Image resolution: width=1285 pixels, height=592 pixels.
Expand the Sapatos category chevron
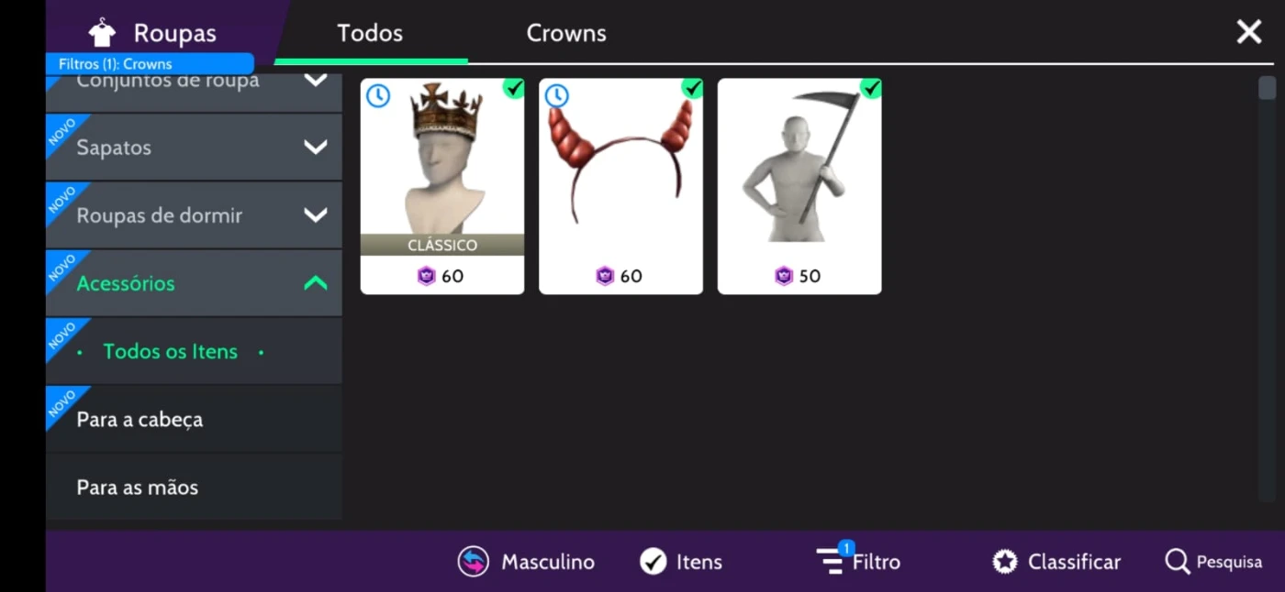tap(316, 147)
